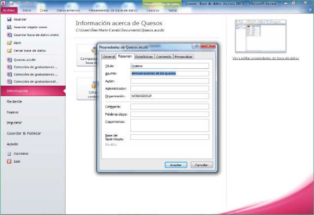Click the Abrir folder icon
Viewport: 314px width, 215px height.
coord(9,43)
